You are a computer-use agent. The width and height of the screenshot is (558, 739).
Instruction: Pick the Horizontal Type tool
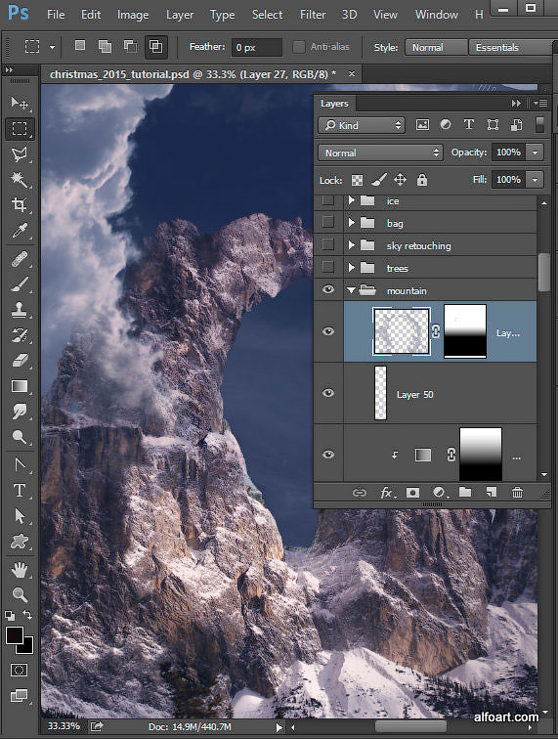19,490
